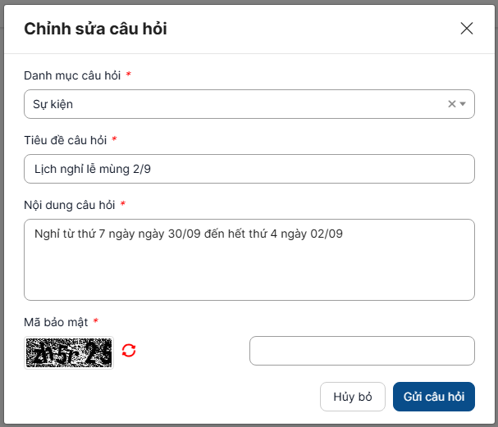The height and width of the screenshot is (427, 498).
Task: Focus the Mã bảo mật text field
Action: (x=362, y=351)
